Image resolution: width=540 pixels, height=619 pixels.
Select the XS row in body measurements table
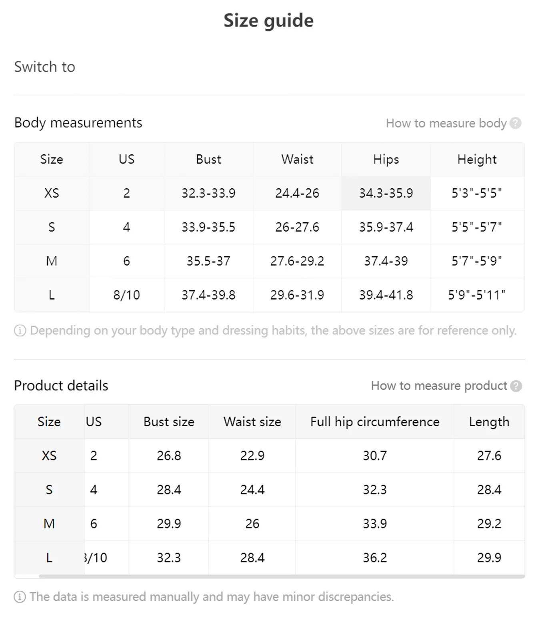click(52, 193)
